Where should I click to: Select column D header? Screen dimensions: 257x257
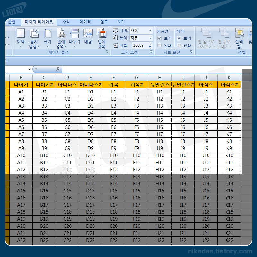click(67, 78)
